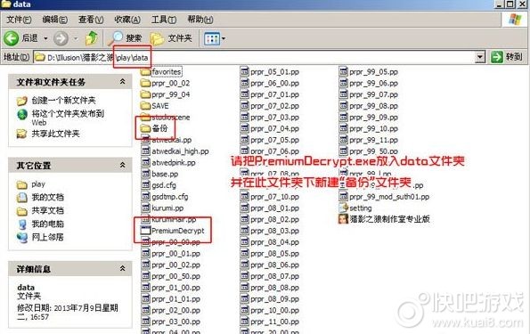
Task: Select prpr_10_00.pp file icon
Action: click(244, 310)
